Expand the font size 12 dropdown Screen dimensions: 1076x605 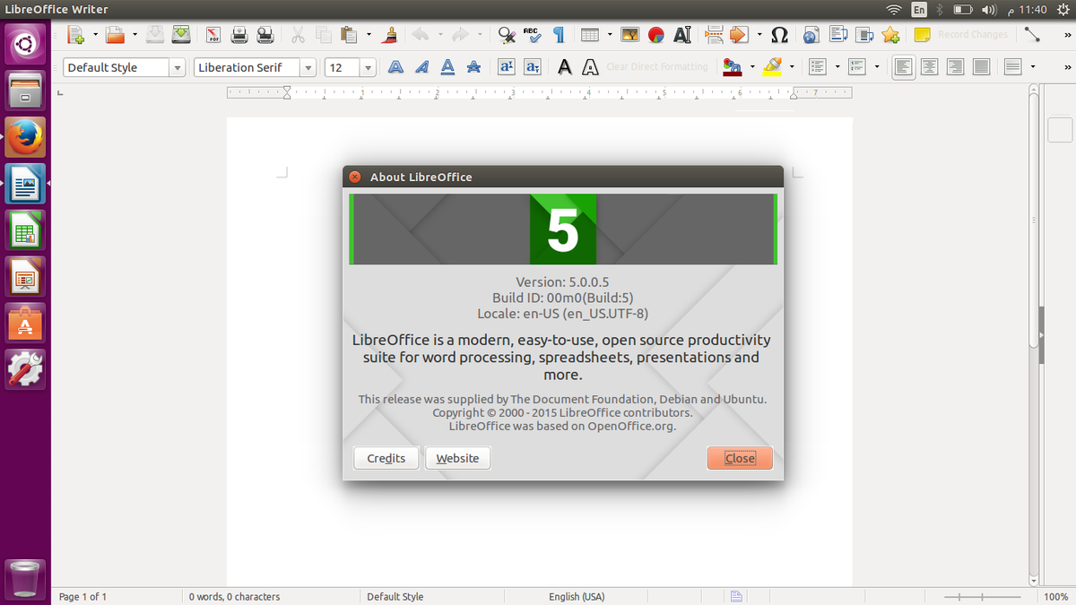point(368,67)
